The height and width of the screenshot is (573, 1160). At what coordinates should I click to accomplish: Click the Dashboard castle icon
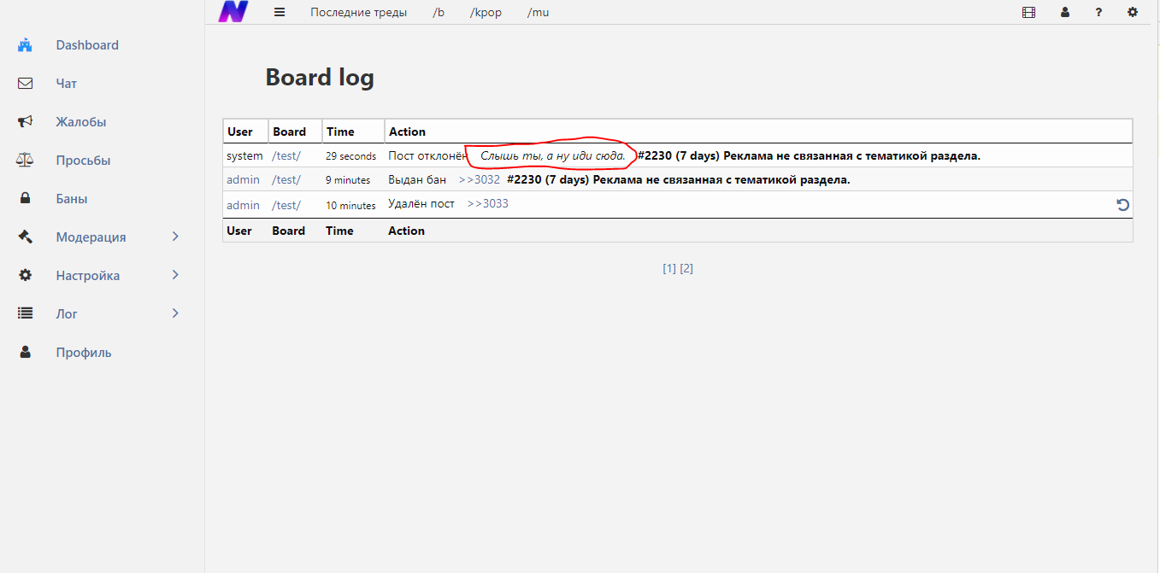[x=26, y=45]
